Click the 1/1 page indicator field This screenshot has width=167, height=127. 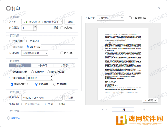coord(123,110)
